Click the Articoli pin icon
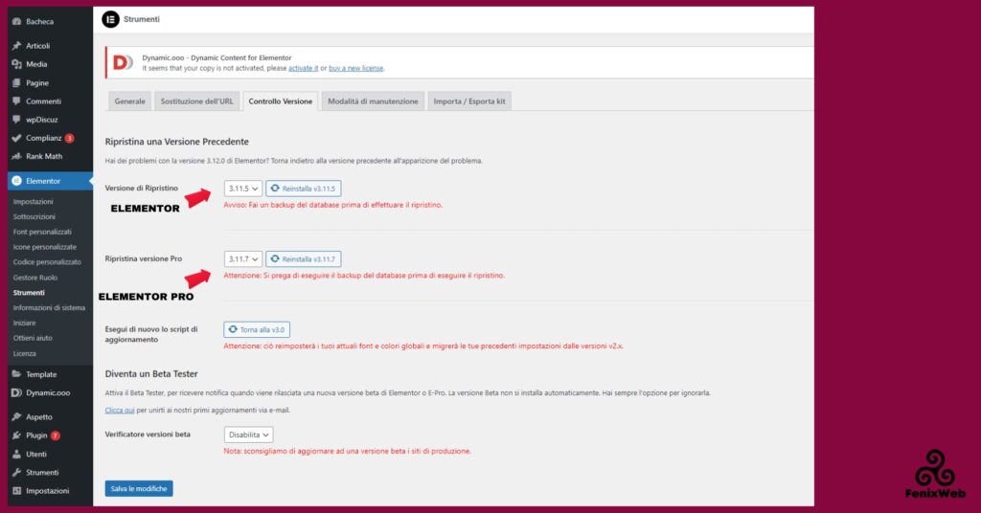981x513 pixels. pos(17,46)
